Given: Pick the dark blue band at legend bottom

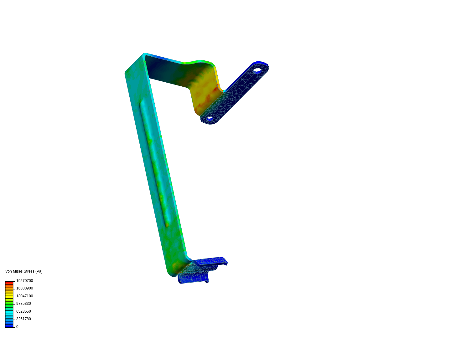Looking at the screenshot, I should click(9, 326).
